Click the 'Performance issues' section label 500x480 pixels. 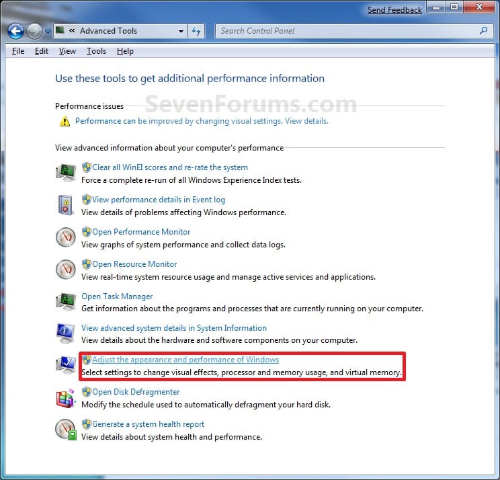coord(89,106)
